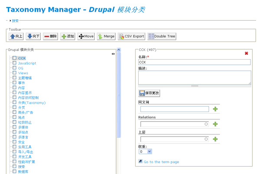The width and height of the screenshot is (260, 174).
Task: Expand the collapsed 搜索 fieldset
Action: tap(15, 21)
